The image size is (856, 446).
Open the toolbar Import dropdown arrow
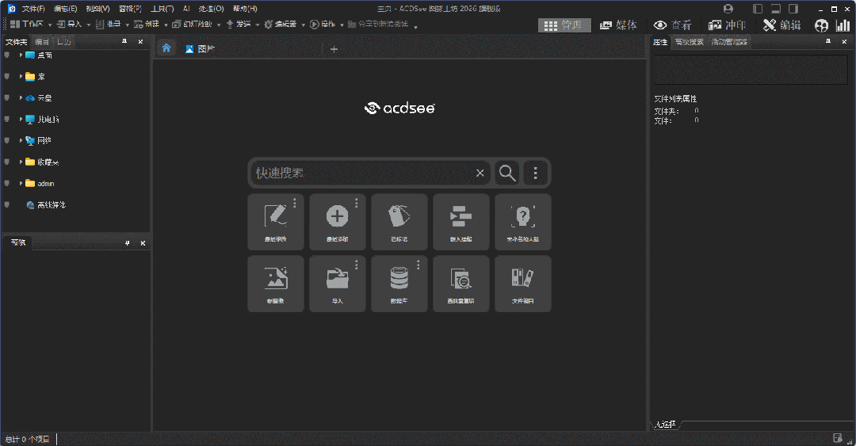89,25
